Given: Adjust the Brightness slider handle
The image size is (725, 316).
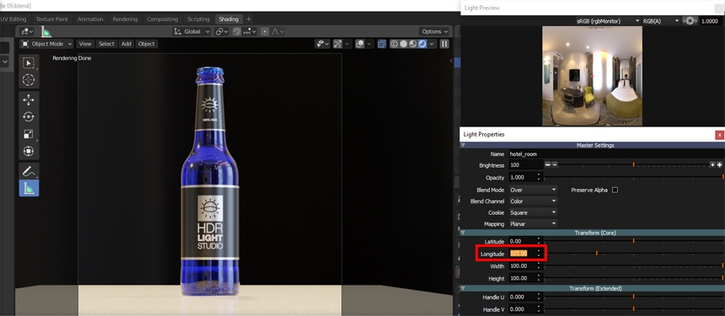Looking at the screenshot, I should click(x=633, y=165).
